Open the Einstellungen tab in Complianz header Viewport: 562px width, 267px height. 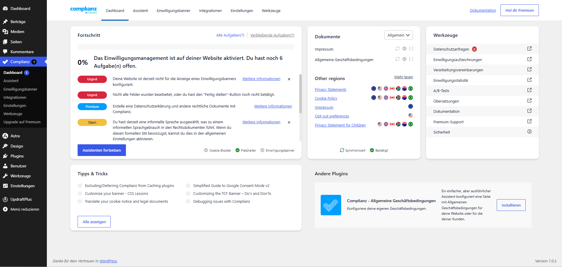pyautogui.click(x=242, y=11)
